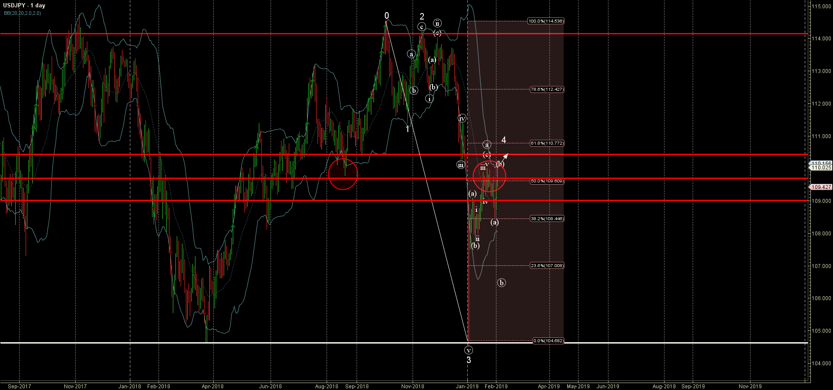This screenshot has height=390, width=833.
Task: Click the Jan-2018 date label
Action: pyautogui.click(x=130, y=386)
